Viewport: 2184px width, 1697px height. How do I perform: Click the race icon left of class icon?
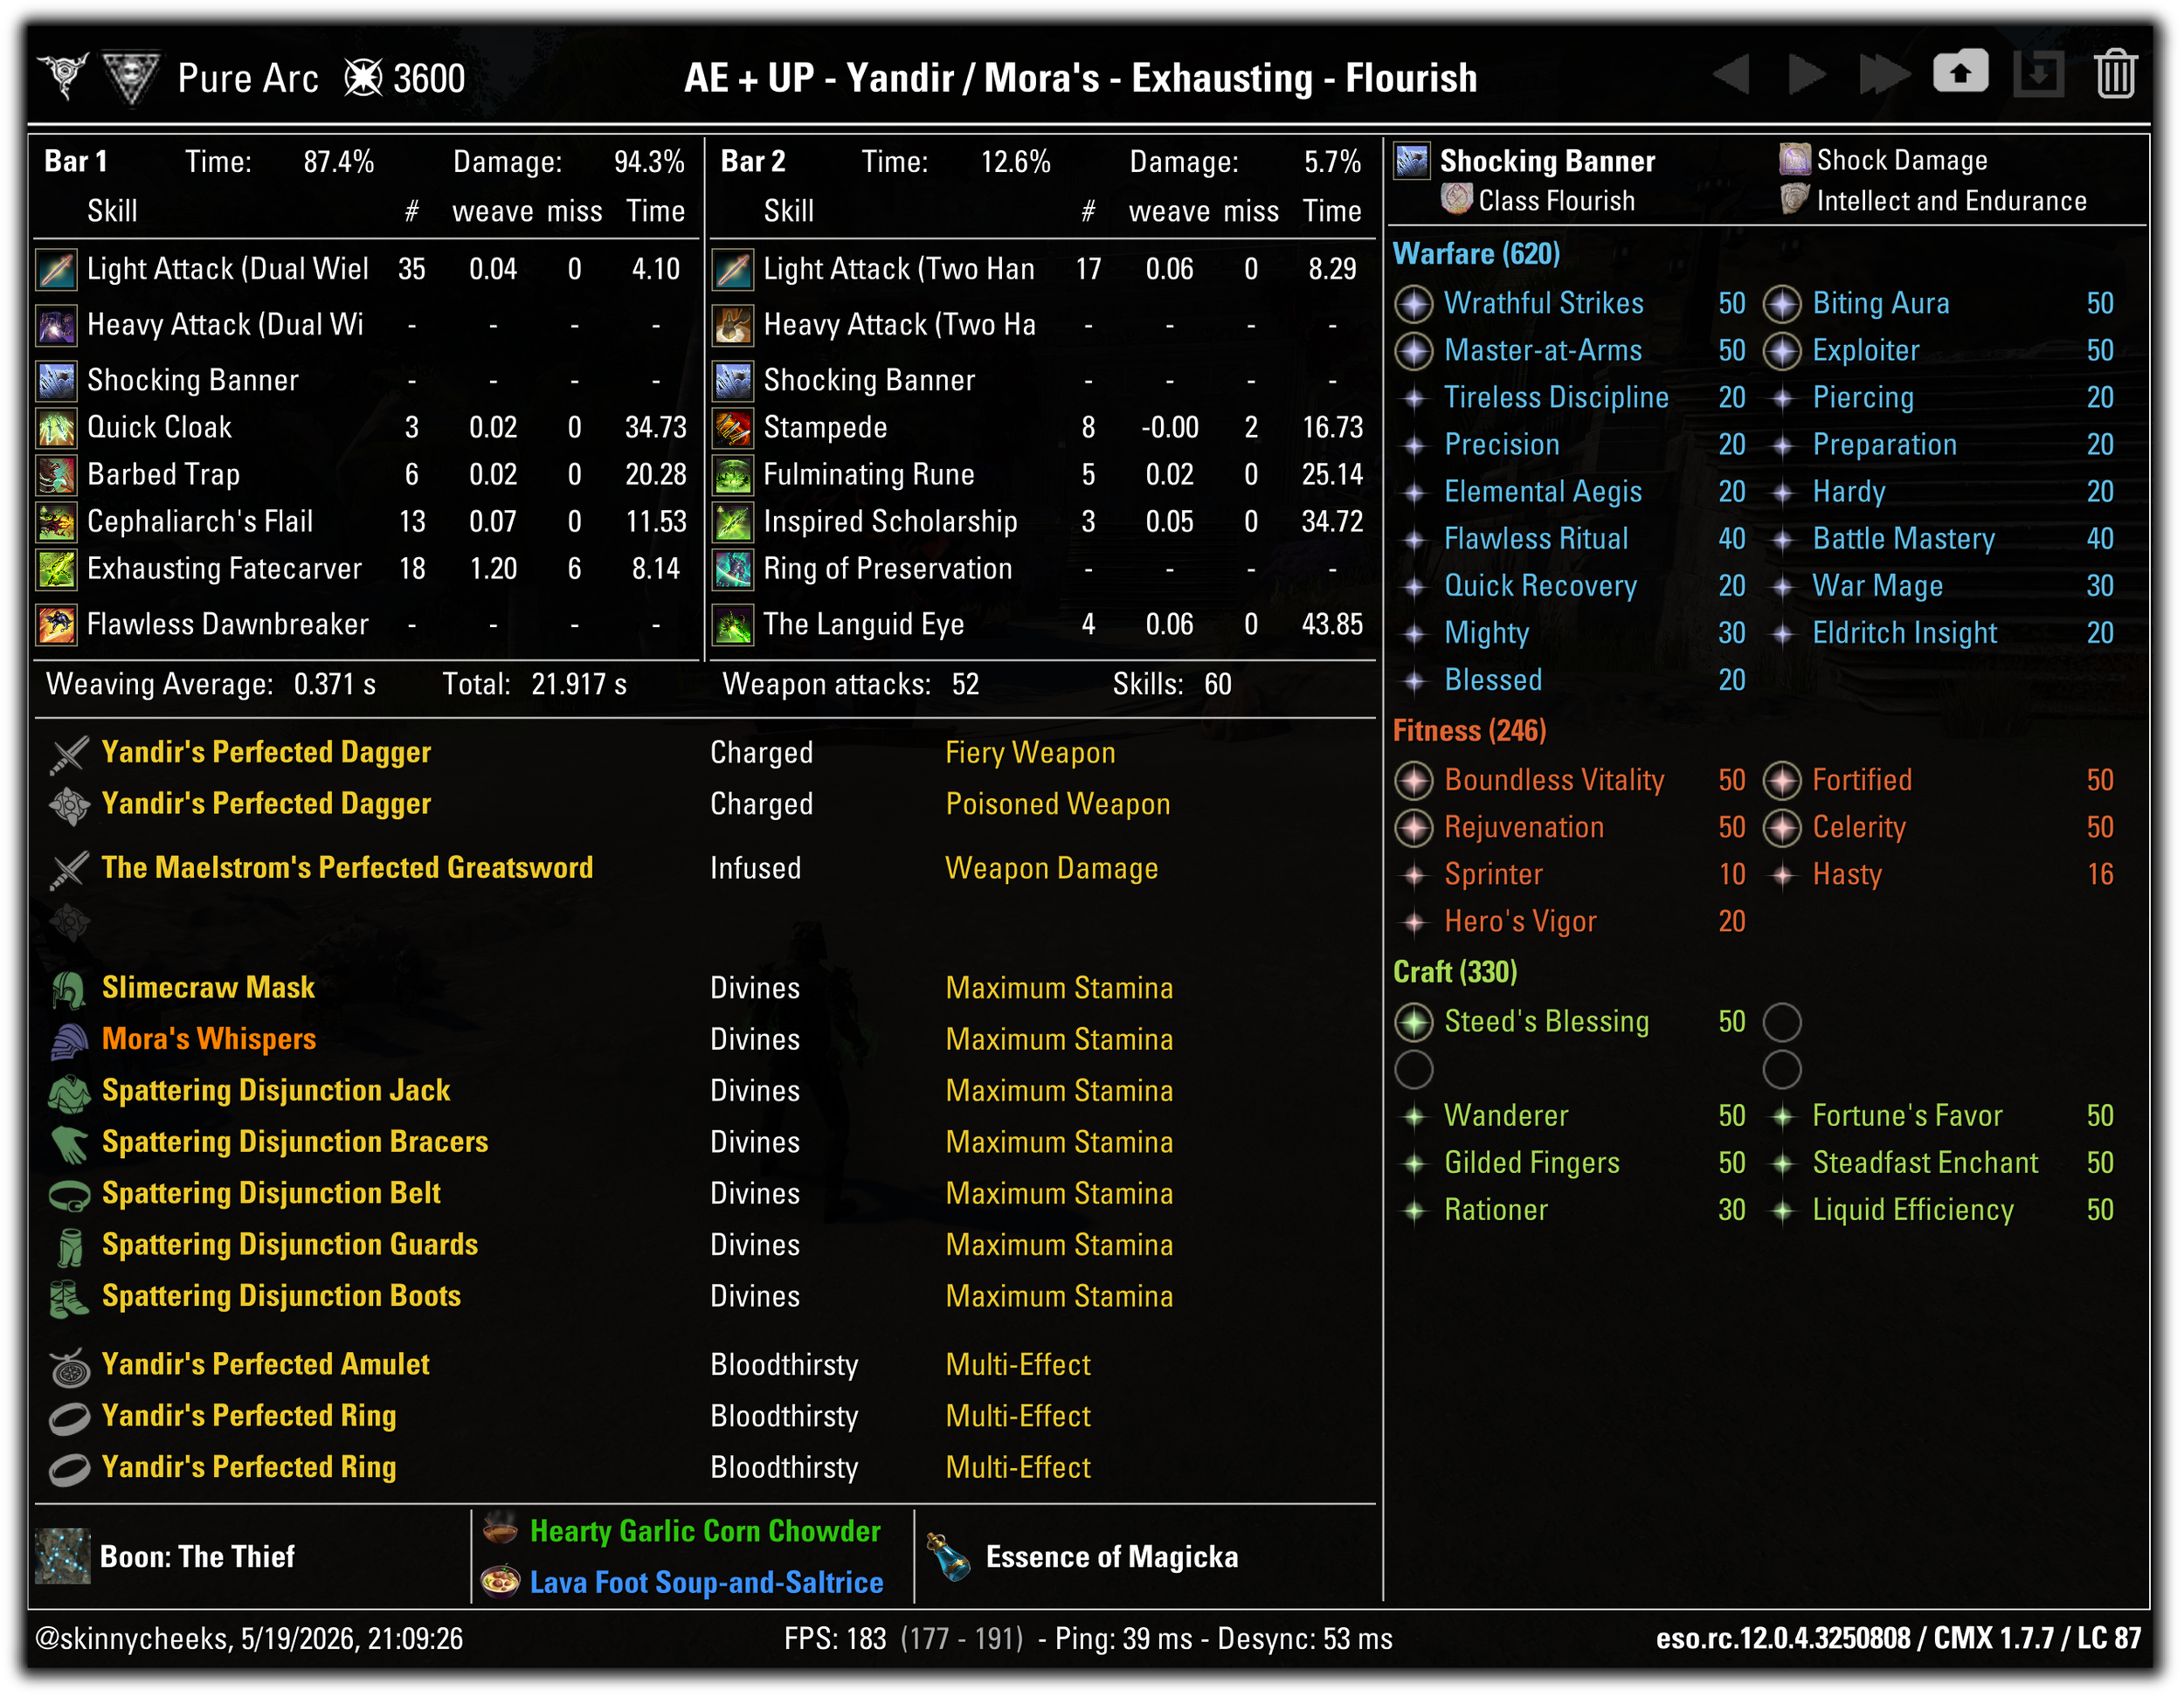[65, 76]
